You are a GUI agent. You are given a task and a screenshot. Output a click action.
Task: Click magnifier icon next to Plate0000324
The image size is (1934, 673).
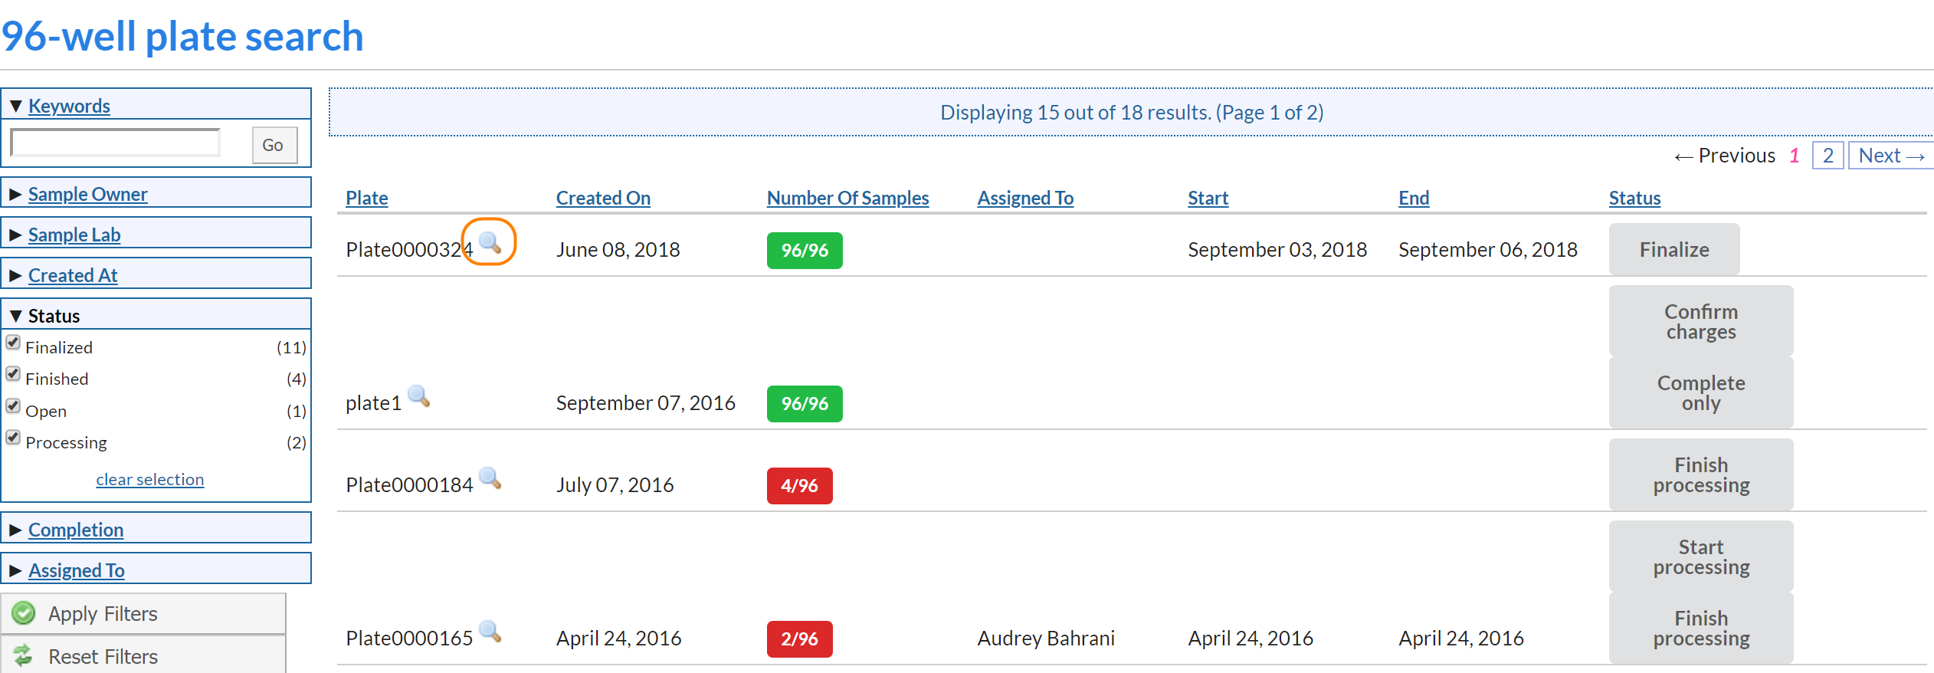490,243
